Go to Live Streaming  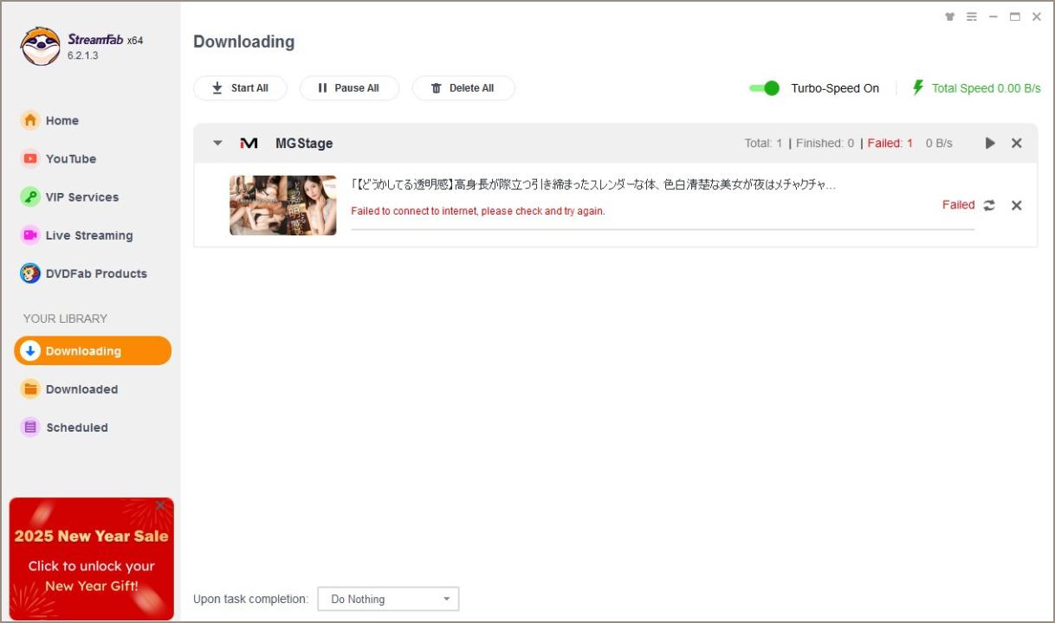[x=77, y=234]
